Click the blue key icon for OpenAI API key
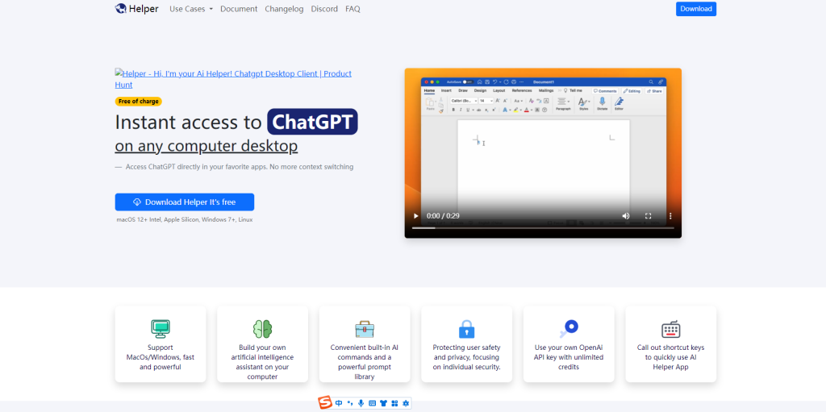The width and height of the screenshot is (826, 412). point(569,329)
